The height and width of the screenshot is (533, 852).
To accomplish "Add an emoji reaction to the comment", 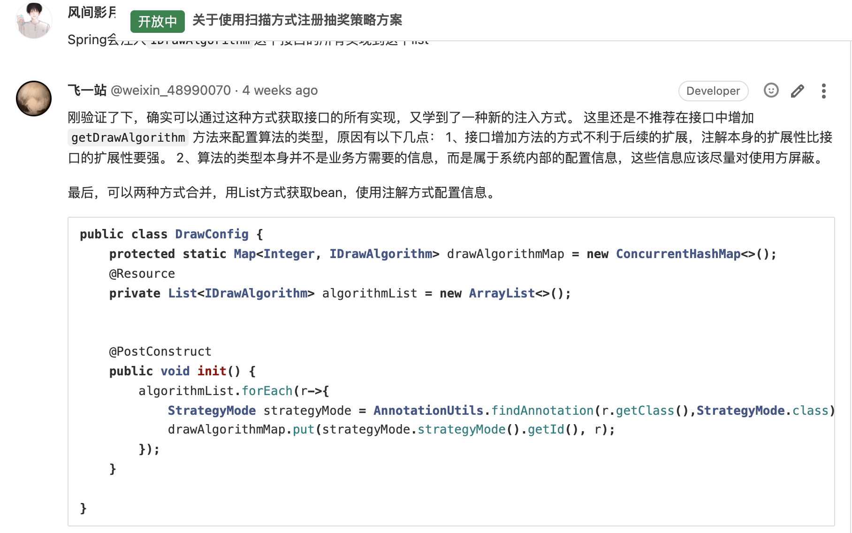I will click(x=771, y=90).
